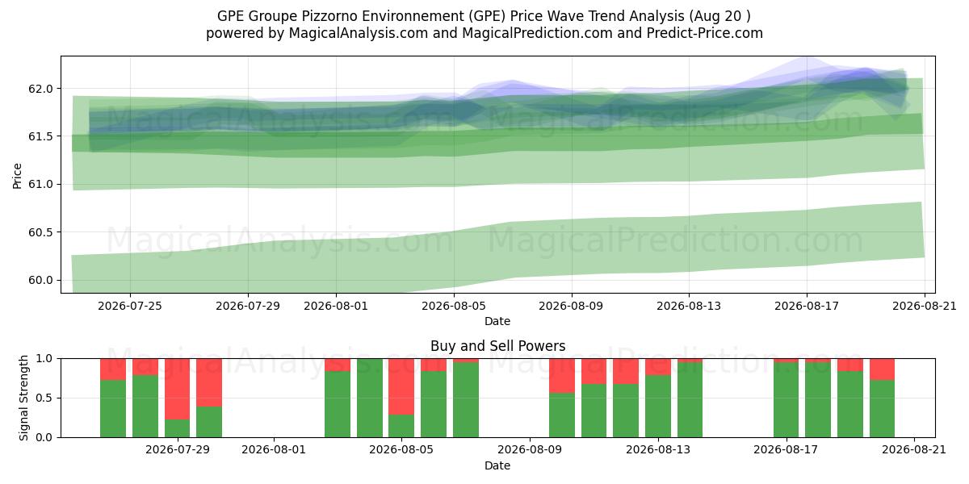Click the 60.0 price tick label
The height and width of the screenshot is (484, 969).
click(42, 280)
